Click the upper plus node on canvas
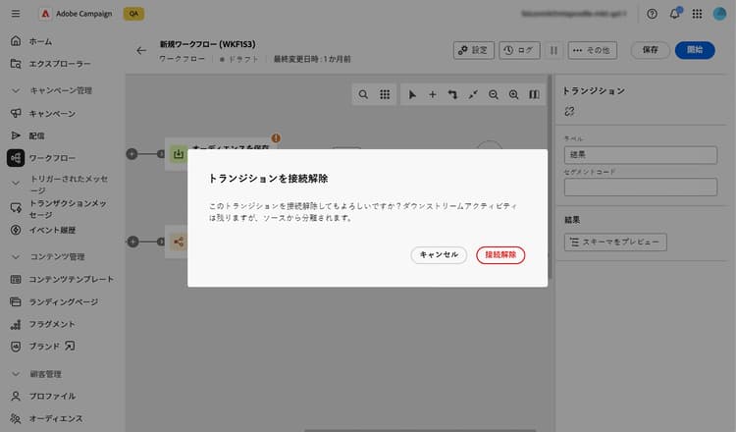The width and height of the screenshot is (736, 432). tap(131, 154)
